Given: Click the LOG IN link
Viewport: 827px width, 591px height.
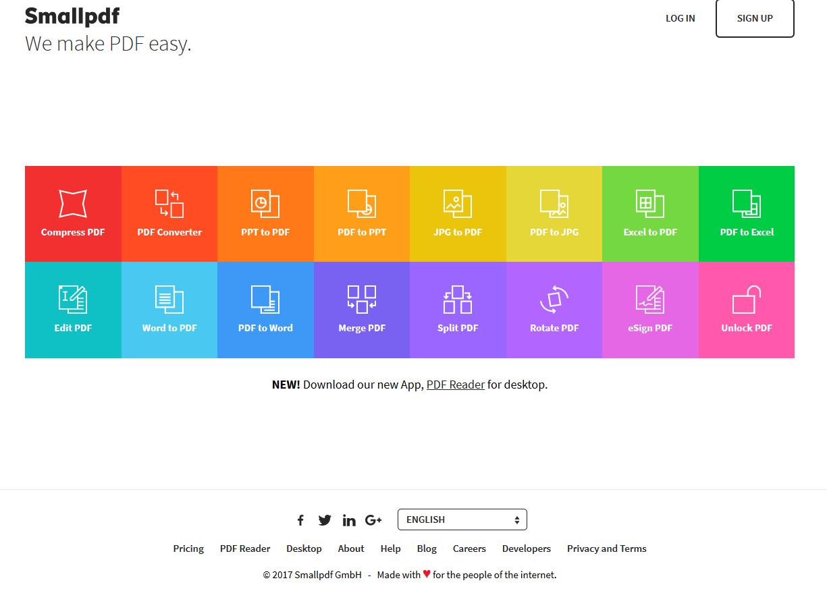Looking at the screenshot, I should click(681, 18).
